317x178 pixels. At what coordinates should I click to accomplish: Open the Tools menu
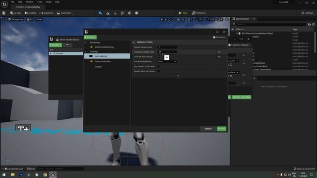tap(40, 2)
